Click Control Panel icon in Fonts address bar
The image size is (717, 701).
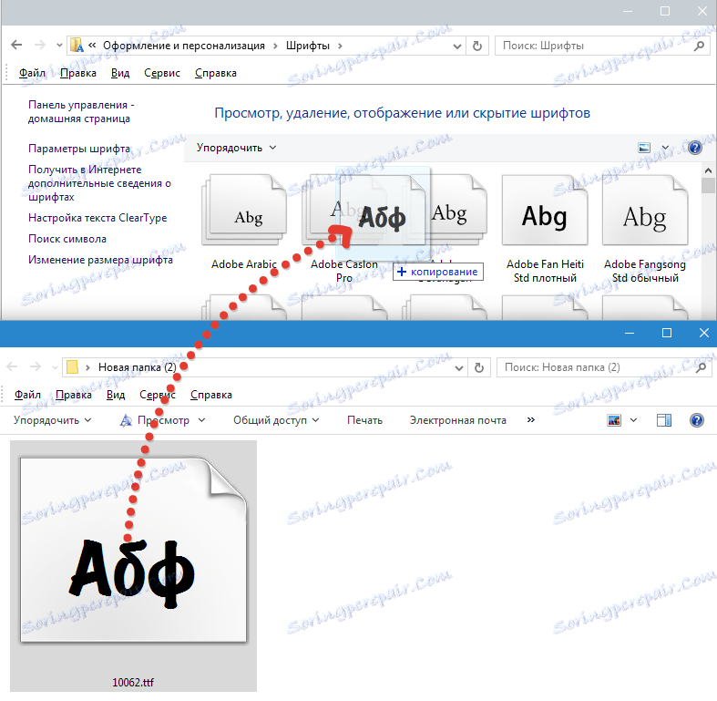(x=77, y=46)
